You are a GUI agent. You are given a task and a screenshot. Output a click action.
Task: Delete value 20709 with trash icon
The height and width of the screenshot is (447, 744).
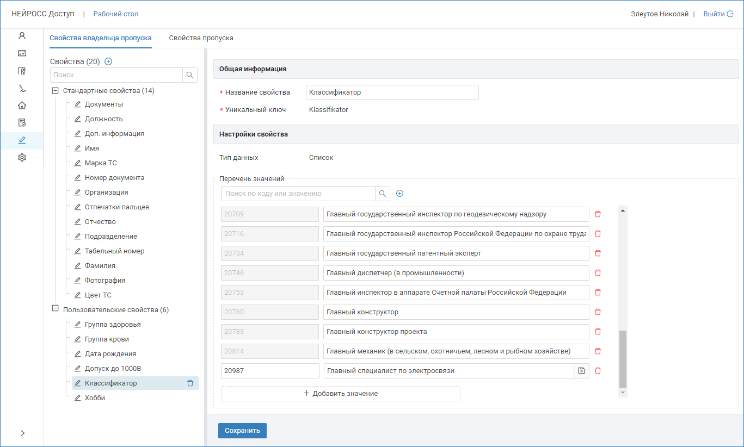tap(598, 214)
